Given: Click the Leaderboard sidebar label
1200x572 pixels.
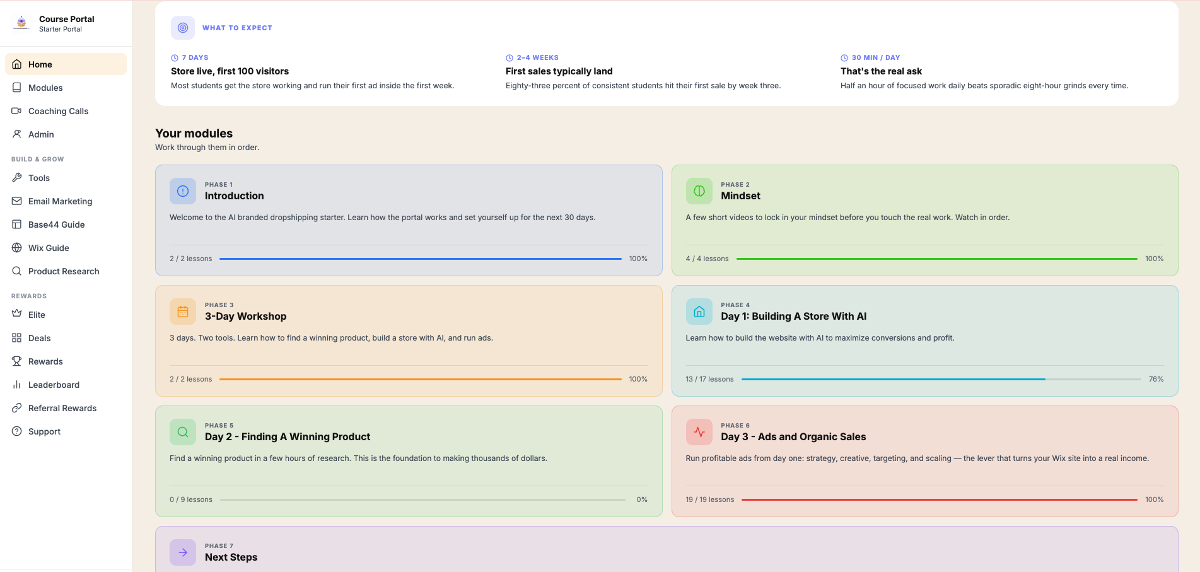Looking at the screenshot, I should [54, 385].
